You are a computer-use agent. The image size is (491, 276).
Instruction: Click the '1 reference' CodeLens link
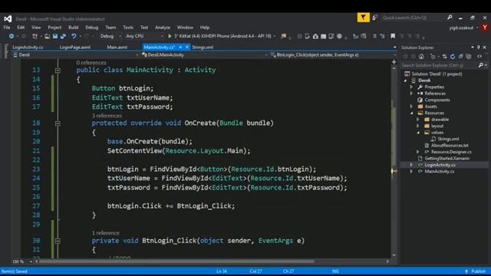pos(106,233)
